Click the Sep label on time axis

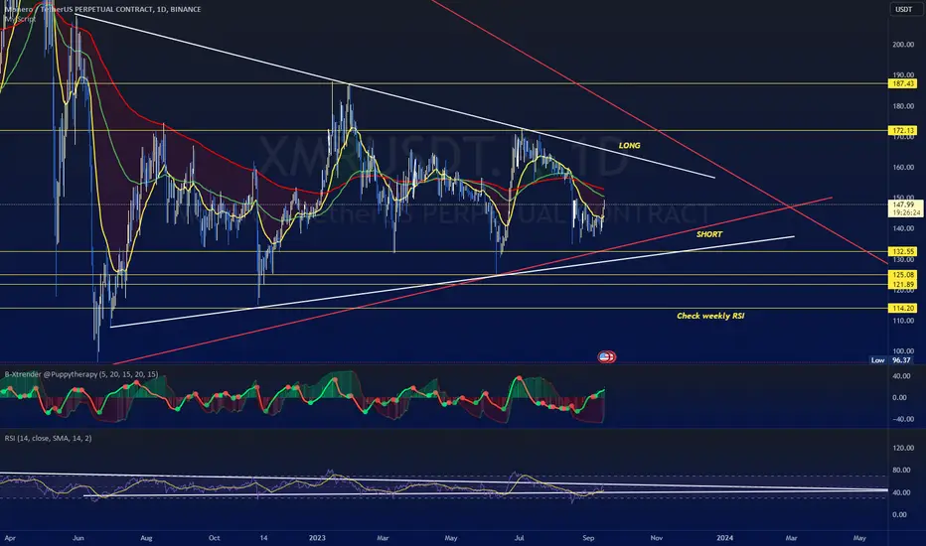click(x=588, y=538)
